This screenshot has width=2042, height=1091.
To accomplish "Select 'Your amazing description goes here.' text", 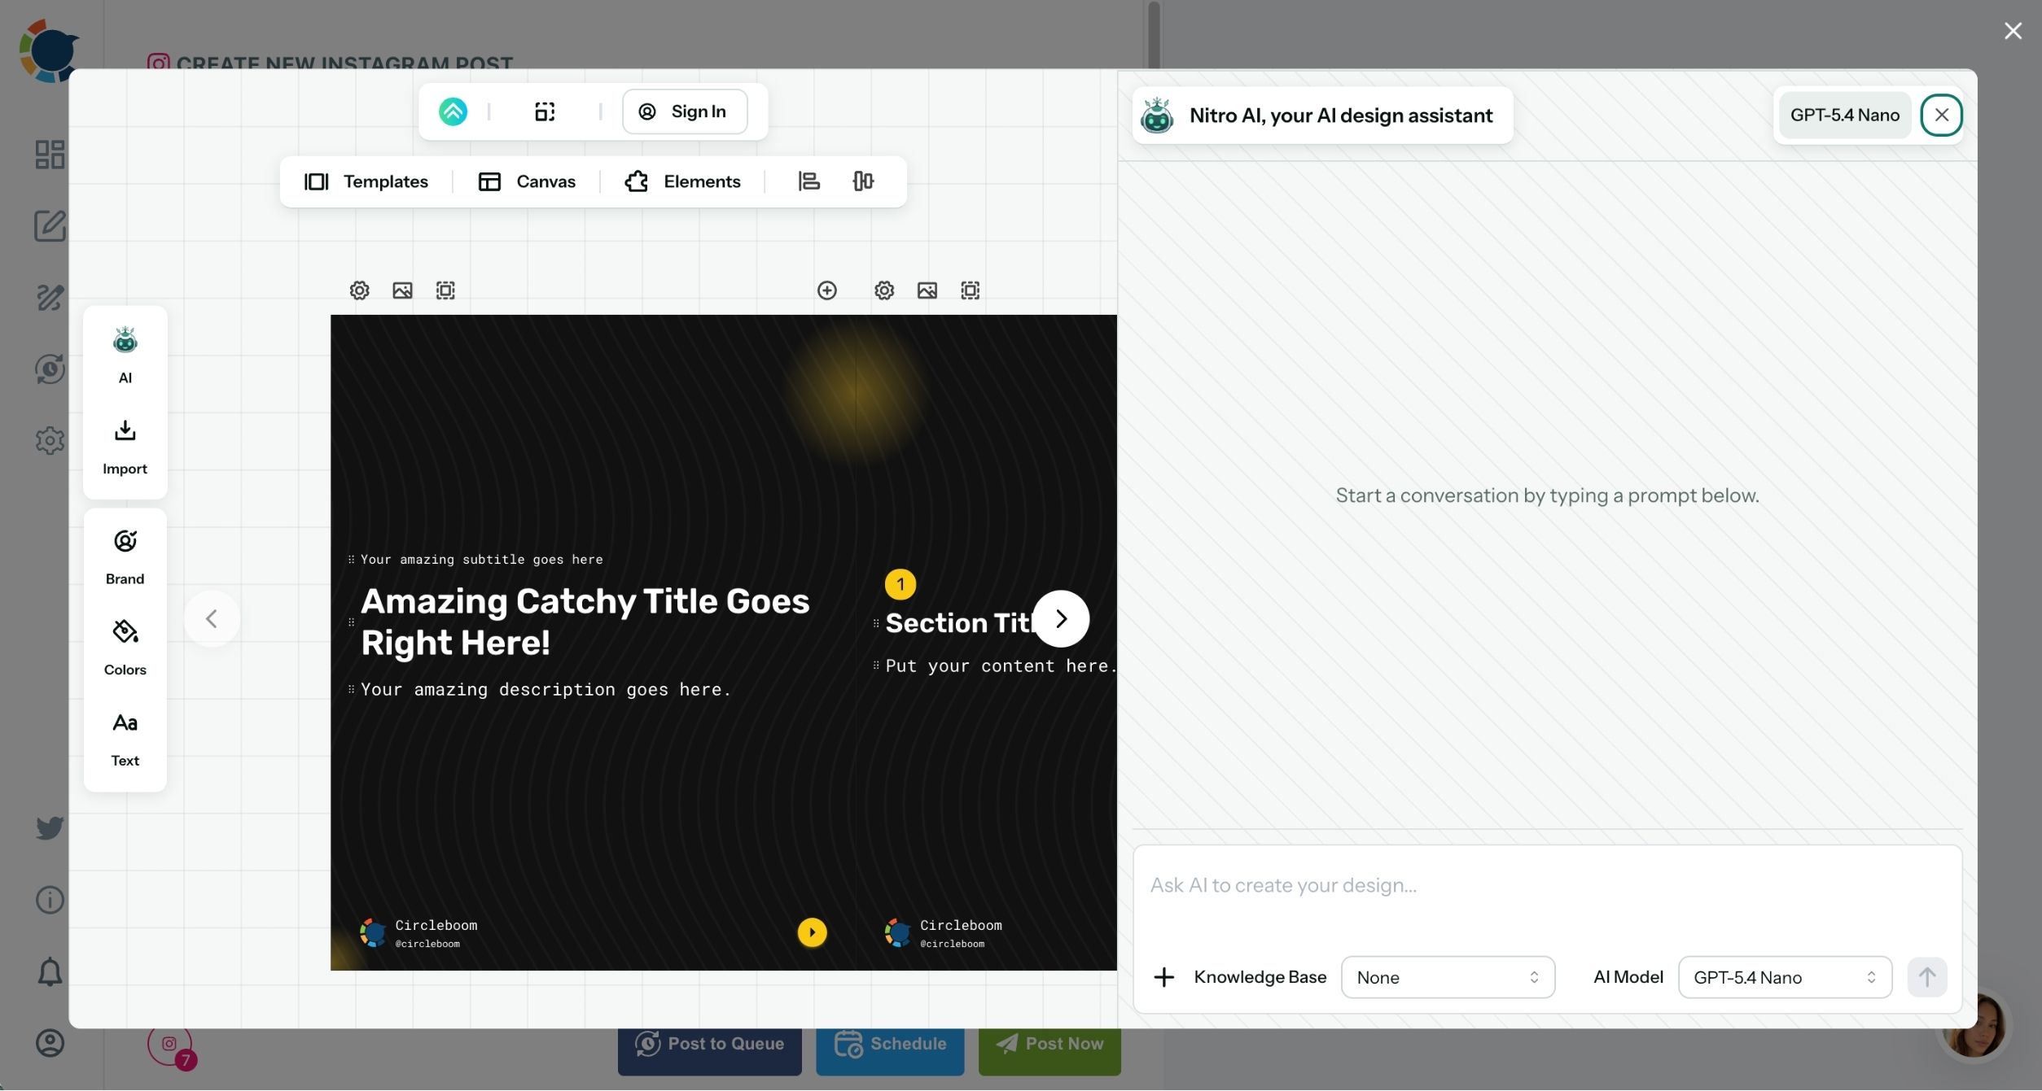I will click(546, 690).
